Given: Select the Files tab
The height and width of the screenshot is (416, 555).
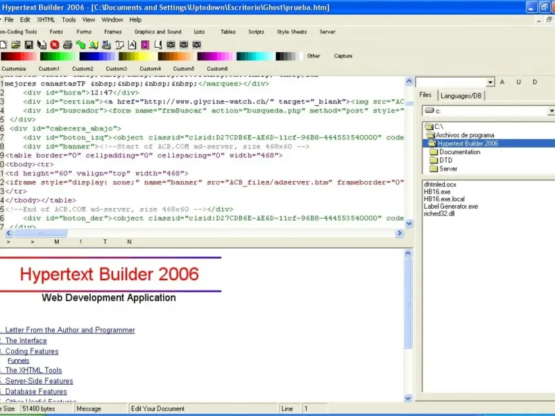Looking at the screenshot, I should pos(425,95).
